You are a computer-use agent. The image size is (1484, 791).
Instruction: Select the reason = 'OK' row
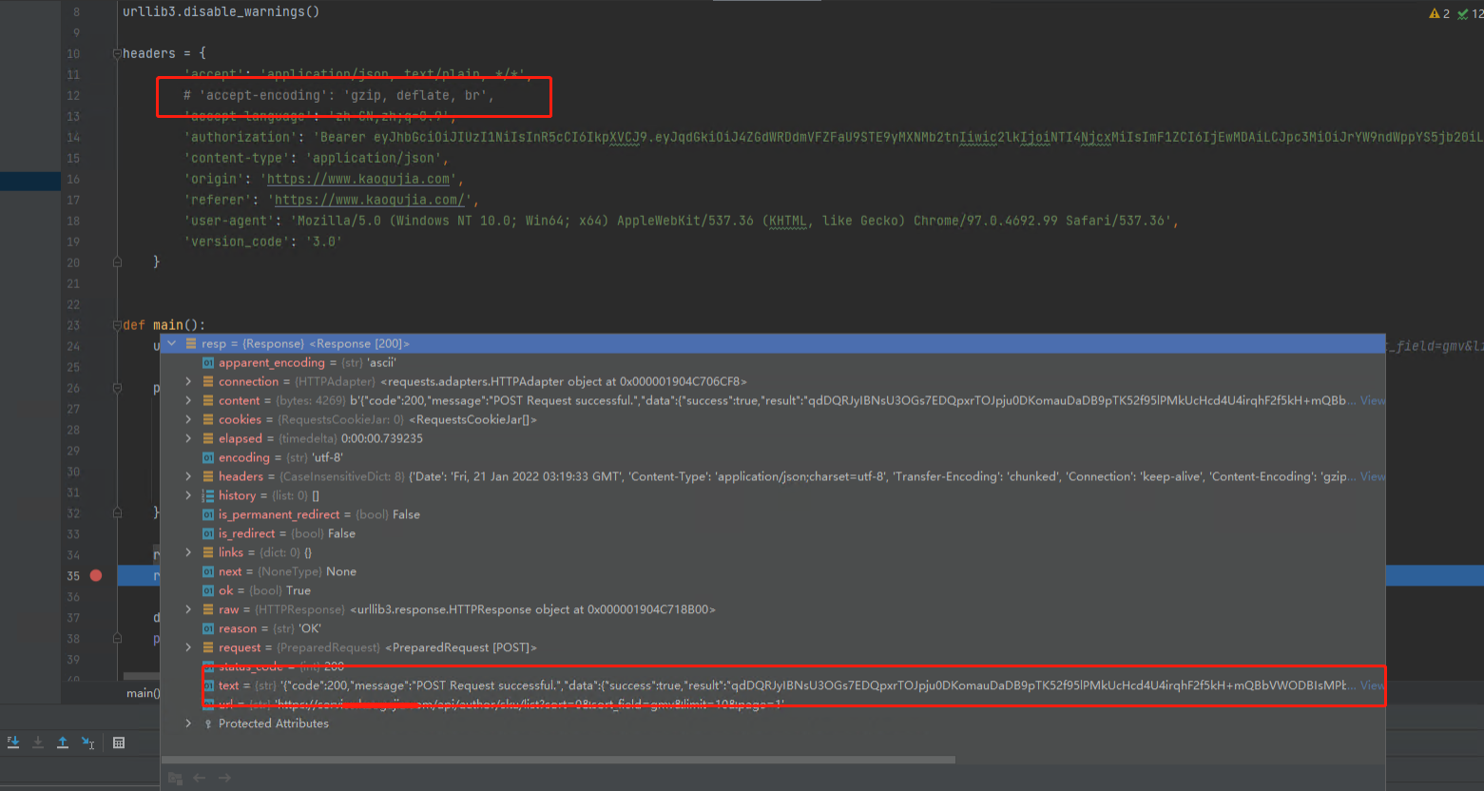773,628
